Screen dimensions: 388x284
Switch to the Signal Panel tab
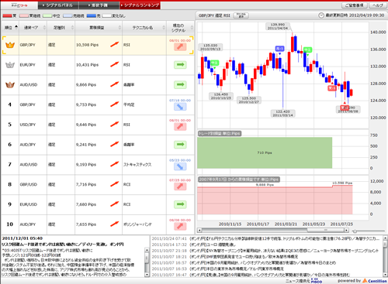(x=58, y=5)
